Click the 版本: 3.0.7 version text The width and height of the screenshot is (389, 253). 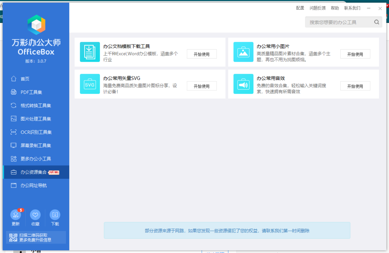36,61
